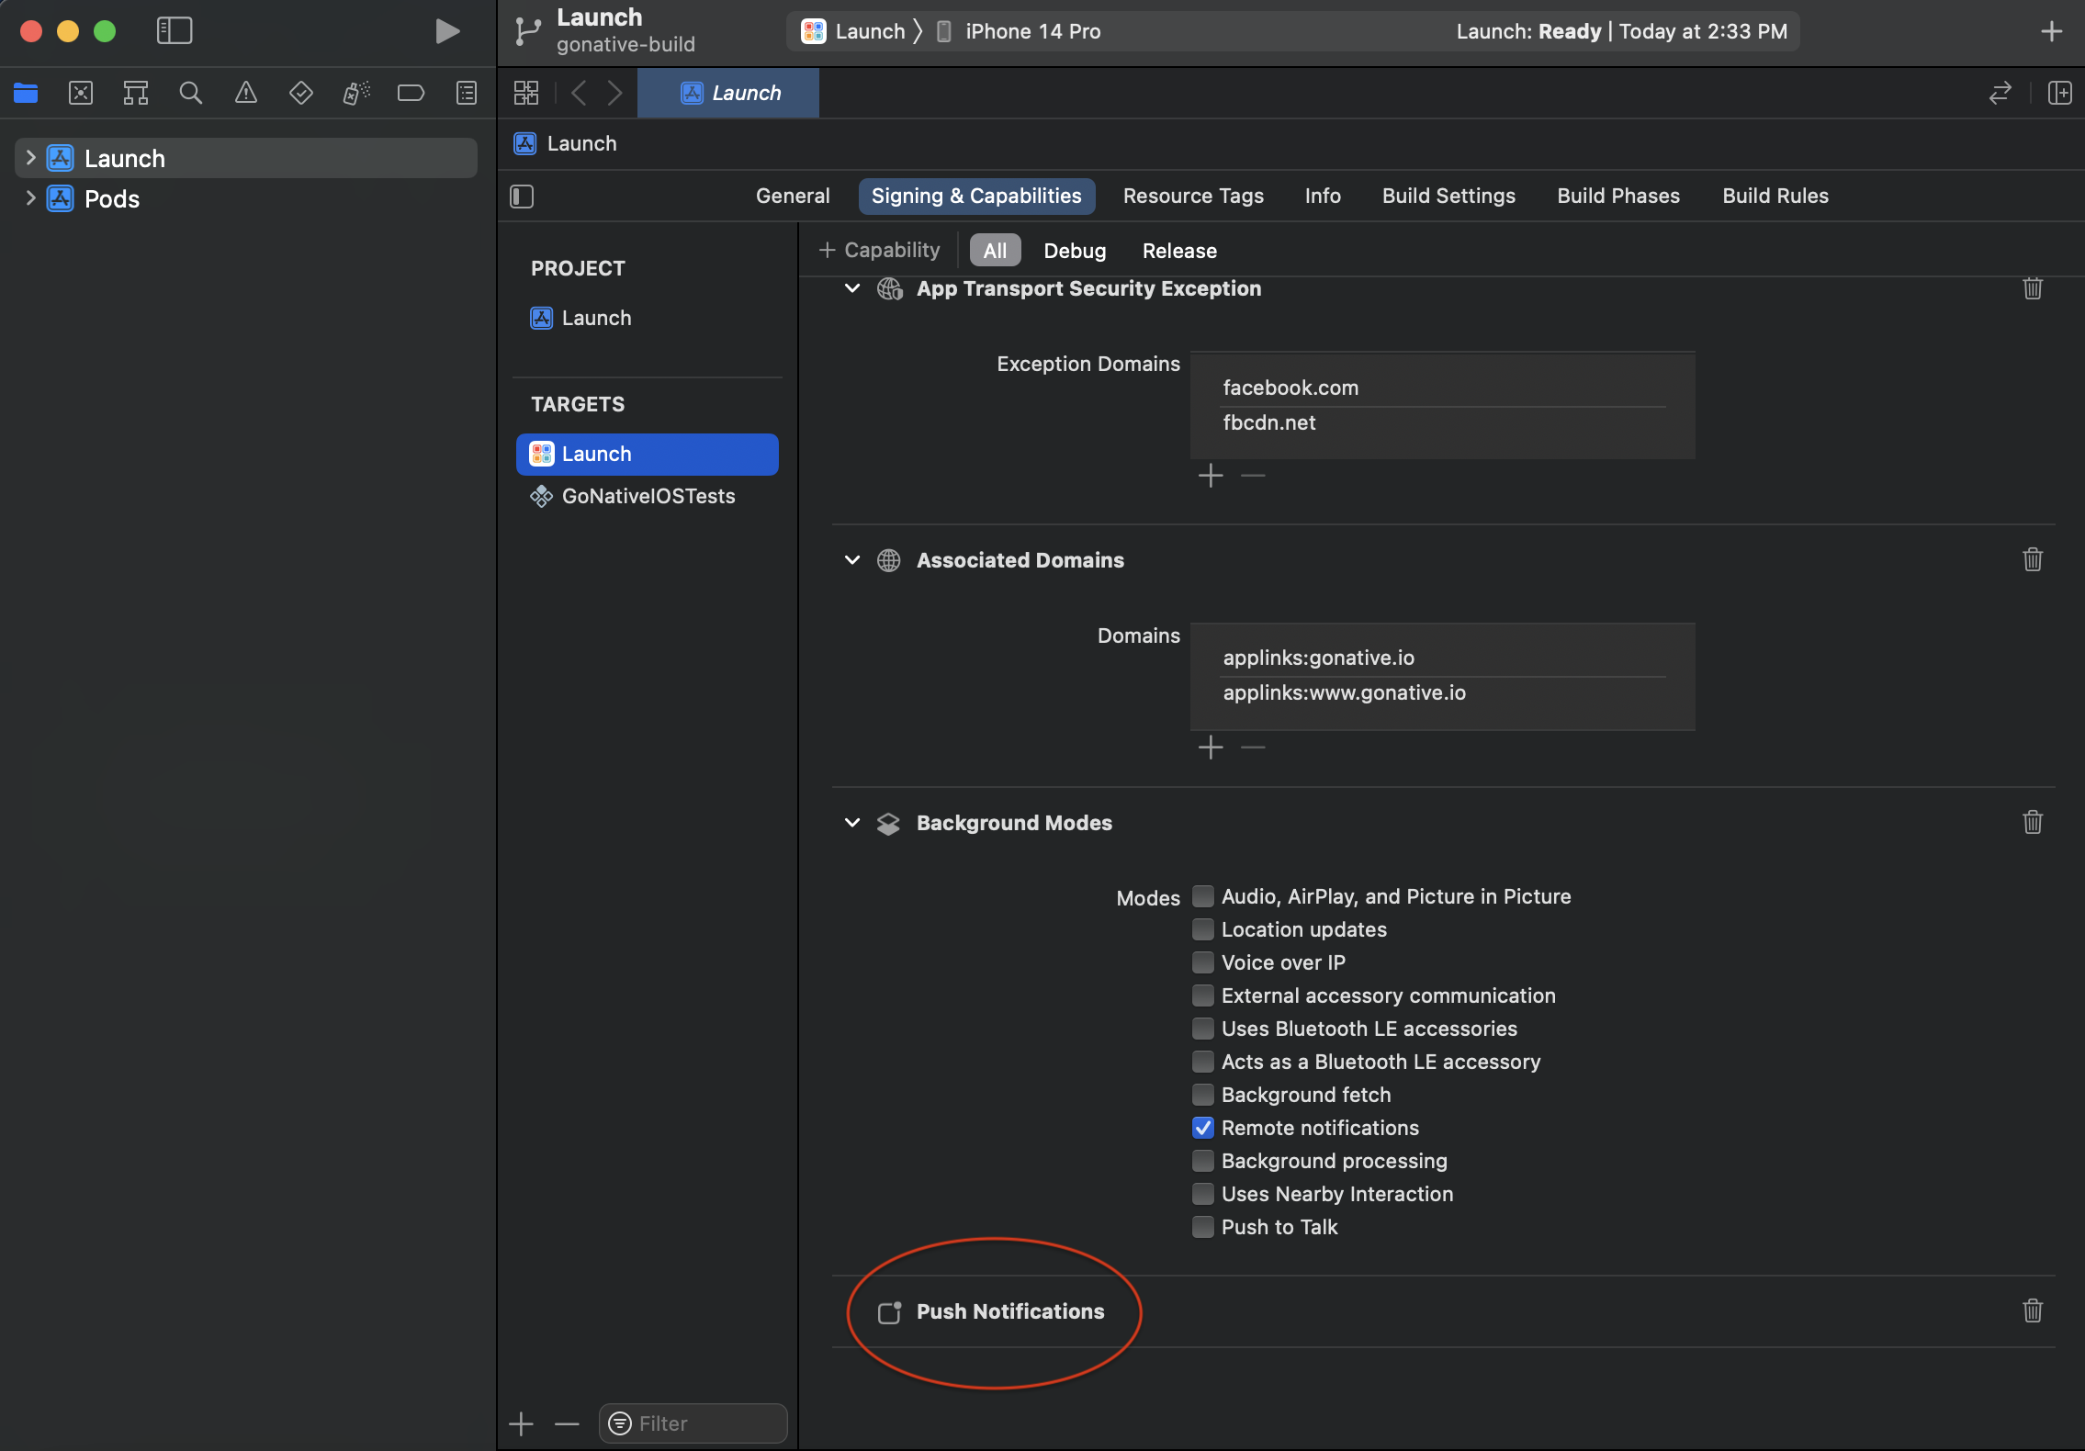This screenshot has height=1451, width=2085.
Task: Click the navigator panel toggle icon
Action: coord(171,28)
